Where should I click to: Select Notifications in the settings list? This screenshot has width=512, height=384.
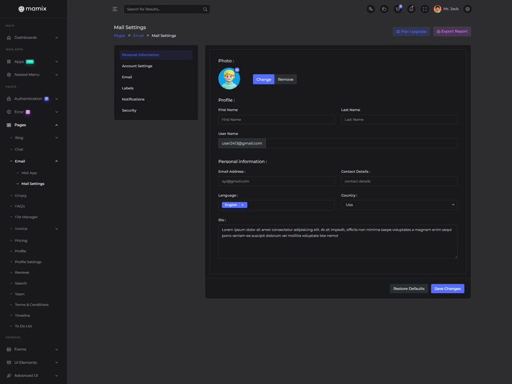133,99
